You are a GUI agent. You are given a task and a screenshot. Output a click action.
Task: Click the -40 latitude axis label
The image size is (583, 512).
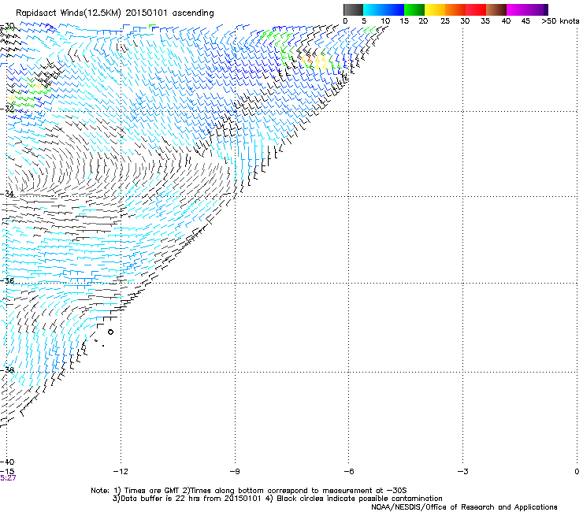7,462
